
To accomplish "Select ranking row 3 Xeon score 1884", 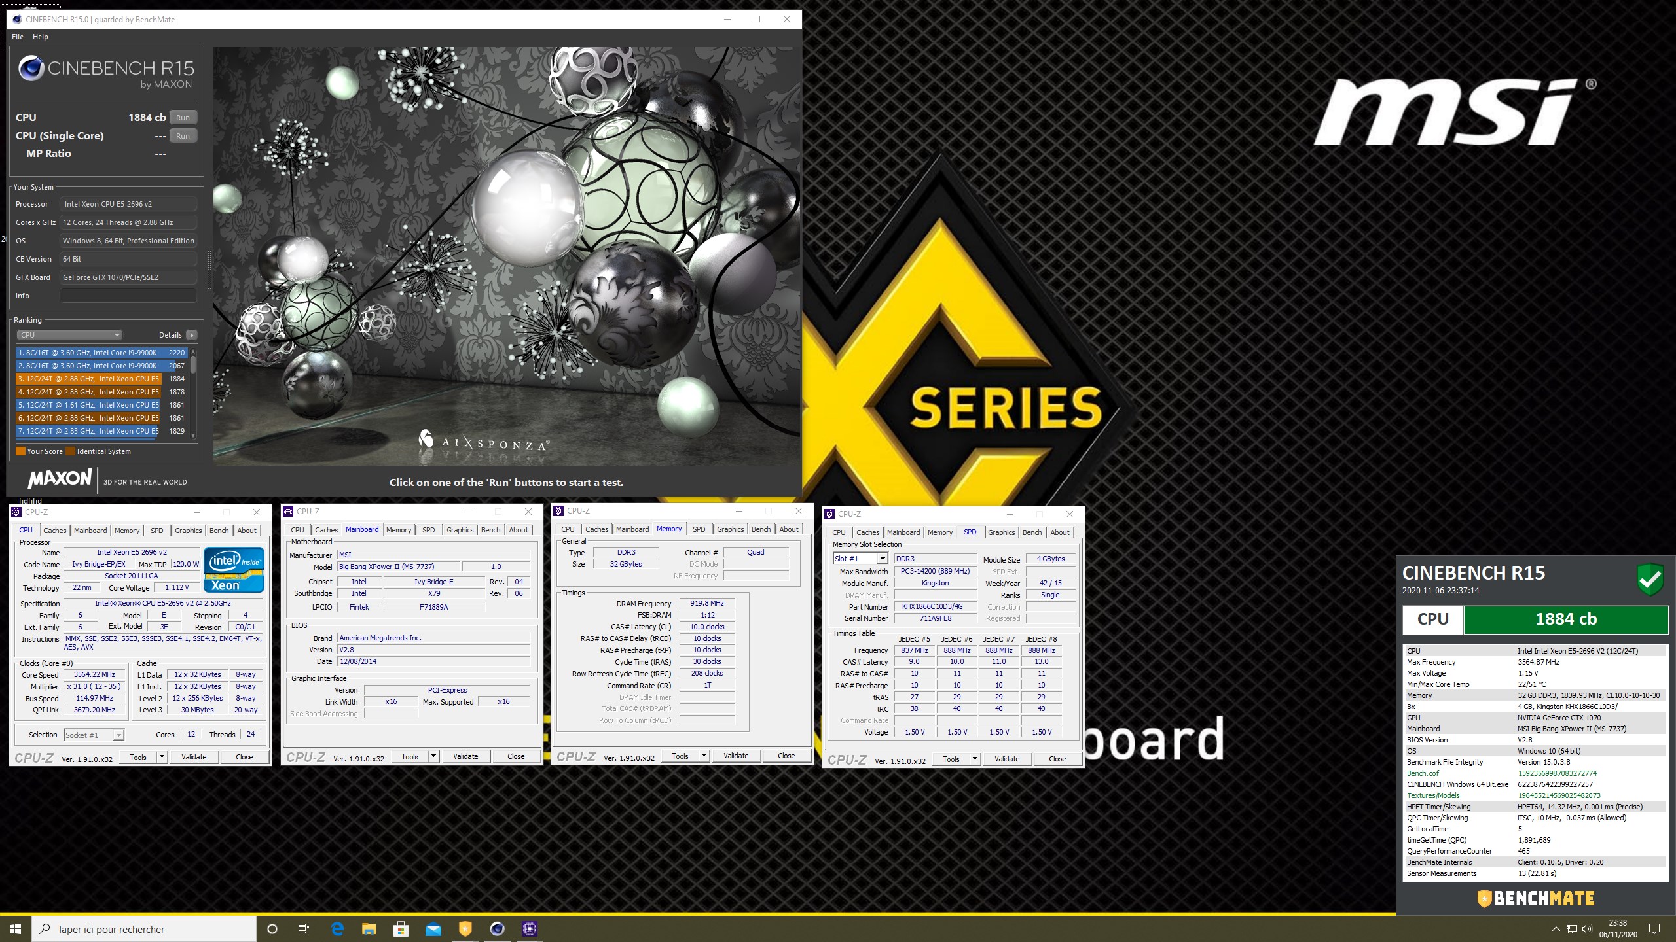I will (101, 379).
